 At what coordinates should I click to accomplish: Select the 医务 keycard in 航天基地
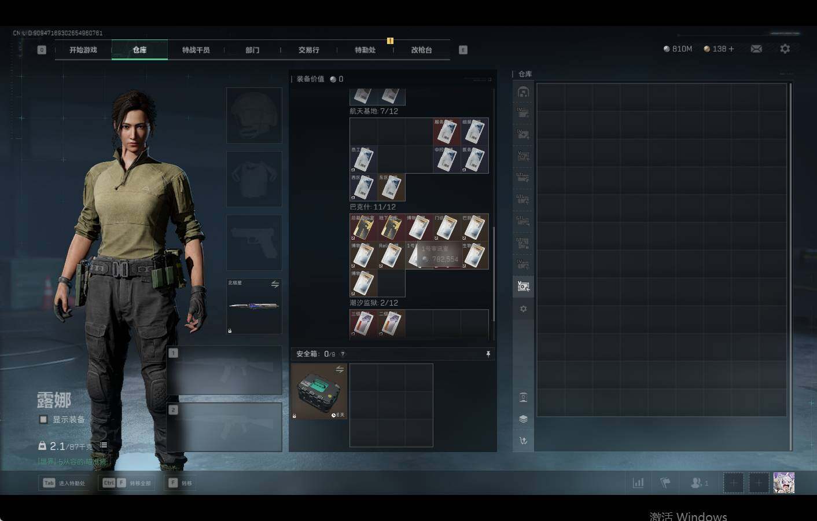[x=474, y=159]
